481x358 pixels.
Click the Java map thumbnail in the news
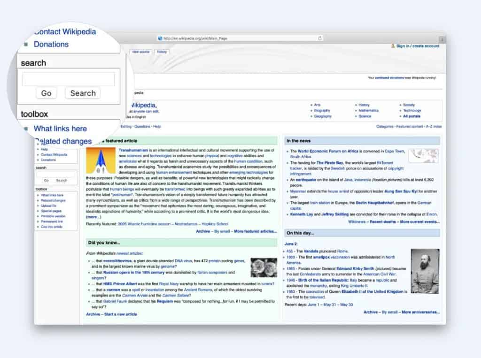(423, 156)
